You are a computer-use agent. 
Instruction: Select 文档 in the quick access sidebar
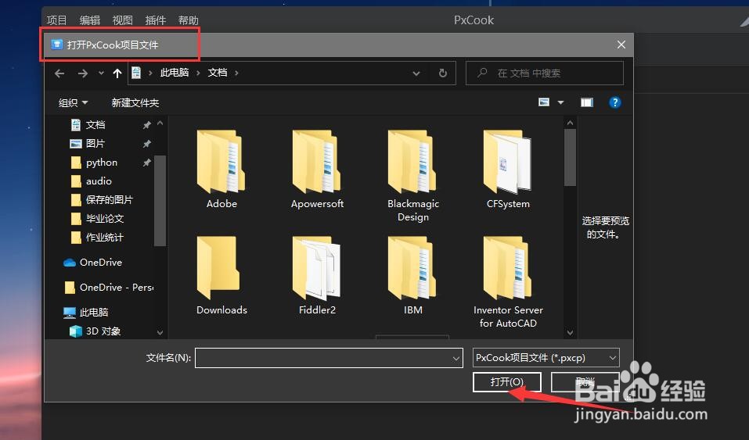pyautogui.click(x=95, y=125)
